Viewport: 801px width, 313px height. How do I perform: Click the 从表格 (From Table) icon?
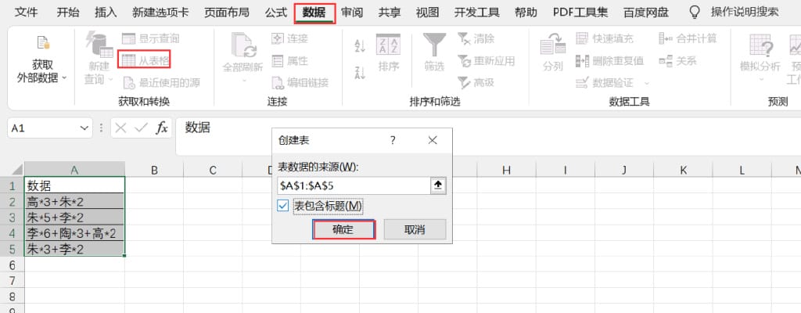(x=128, y=60)
